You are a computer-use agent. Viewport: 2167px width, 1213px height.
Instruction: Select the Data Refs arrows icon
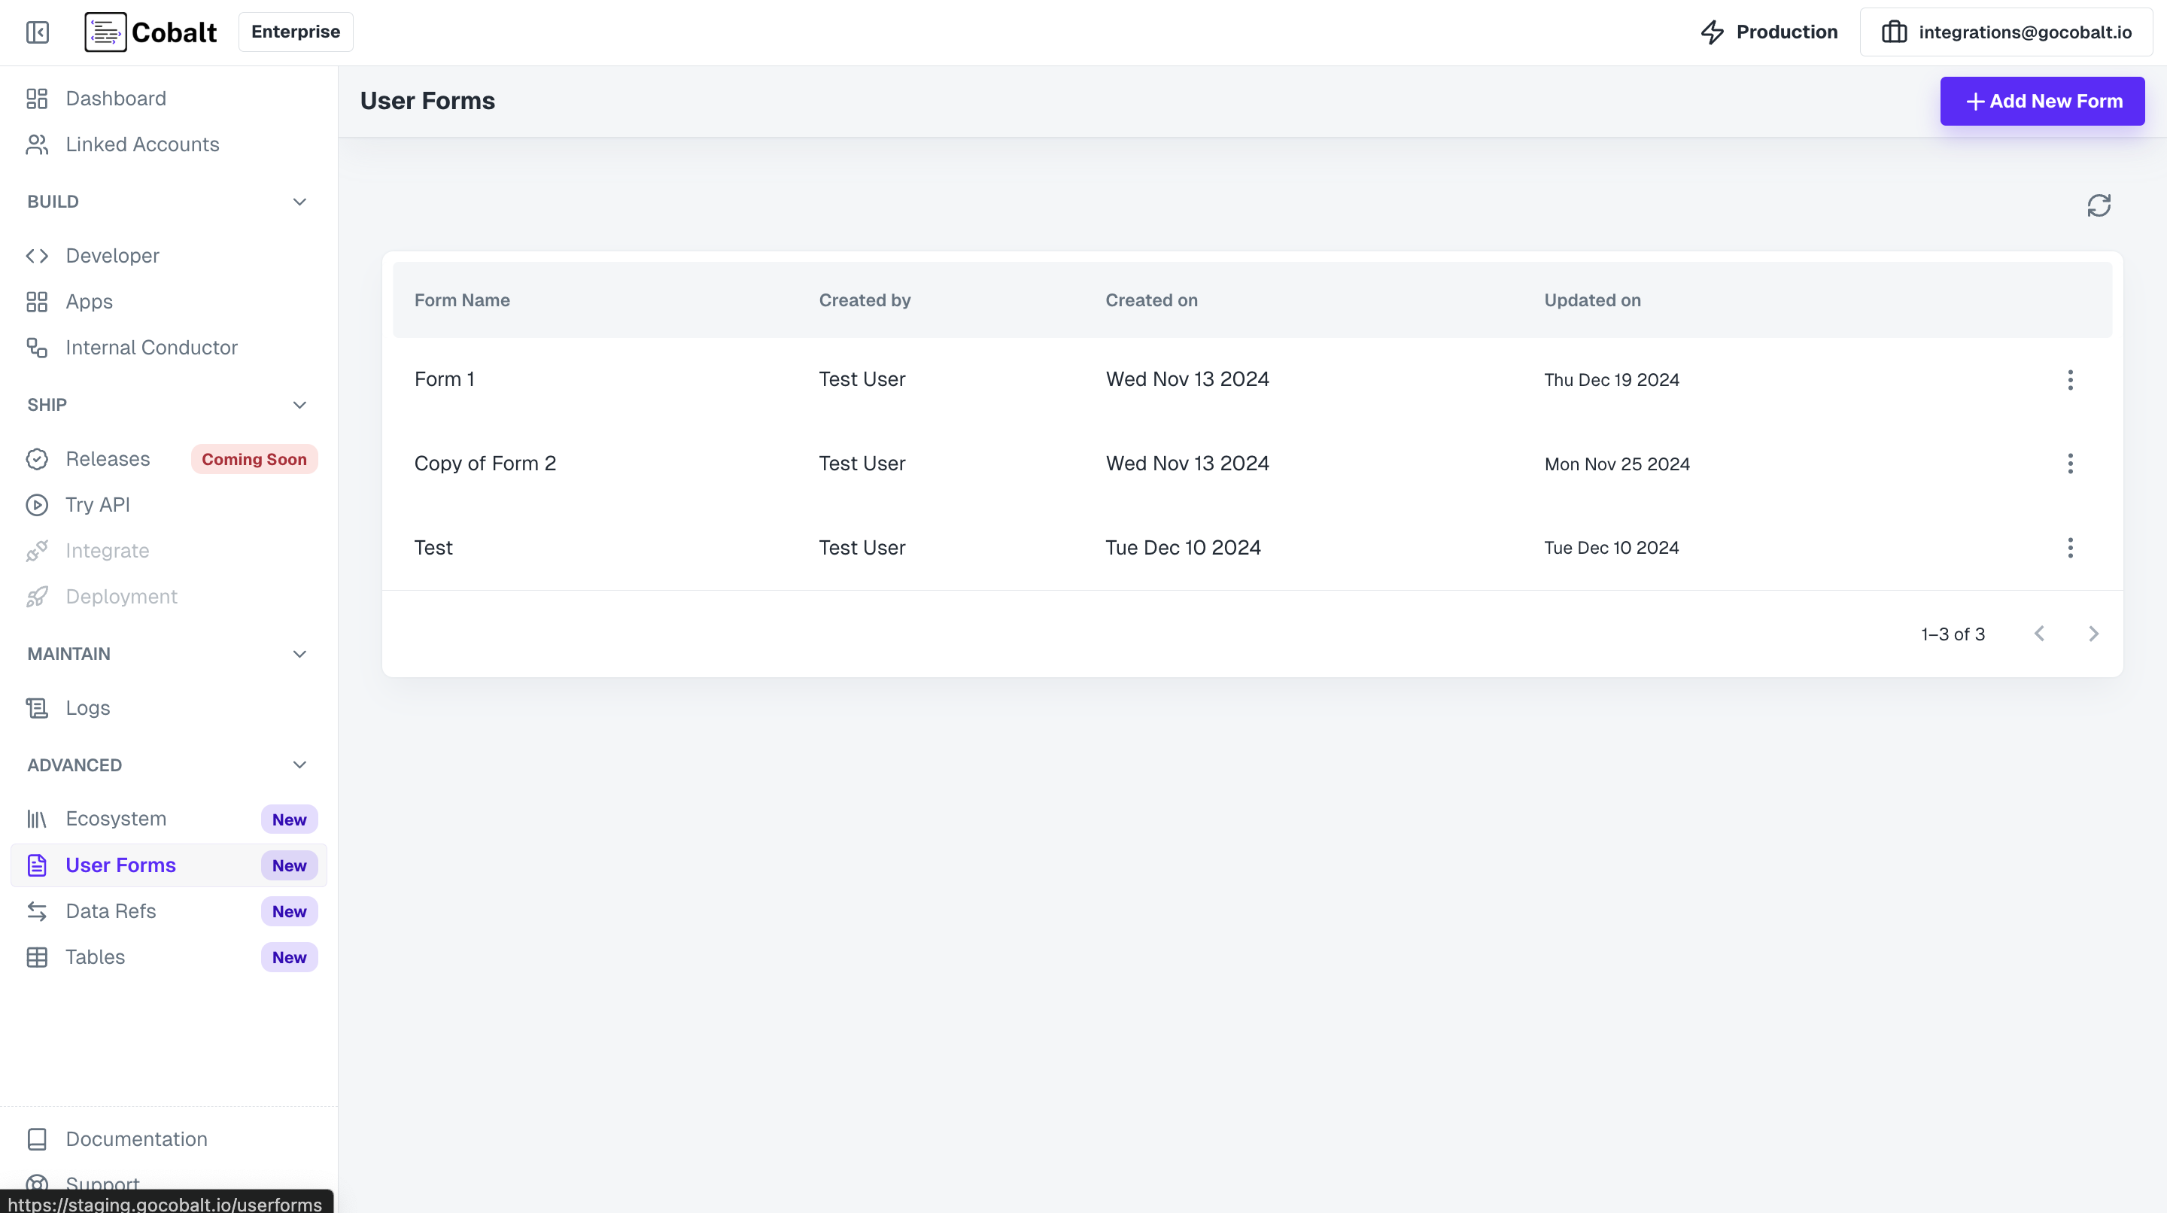coord(37,911)
